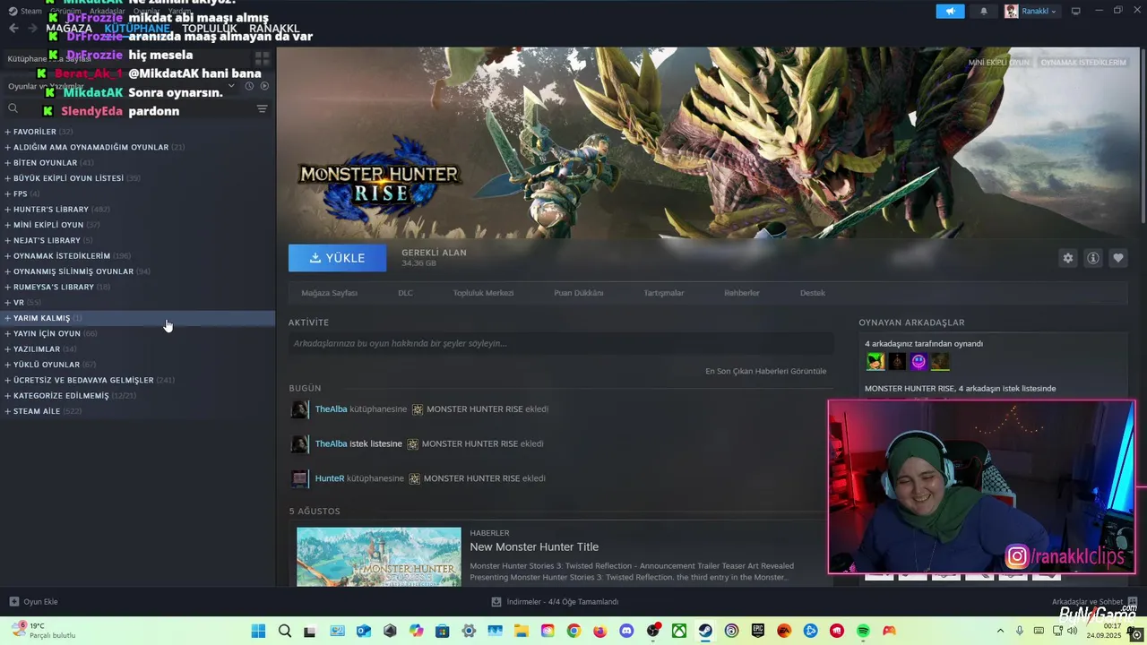Click the library search magnifier icon
This screenshot has height=645, width=1147.
pyautogui.click(x=13, y=108)
